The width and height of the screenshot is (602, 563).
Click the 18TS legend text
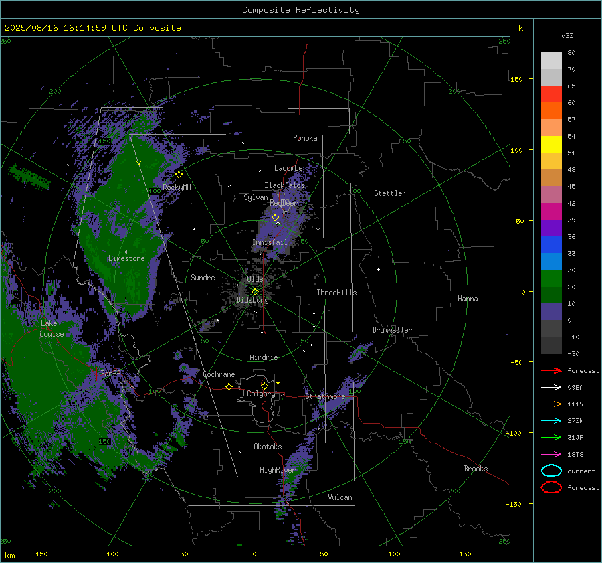[x=575, y=455]
